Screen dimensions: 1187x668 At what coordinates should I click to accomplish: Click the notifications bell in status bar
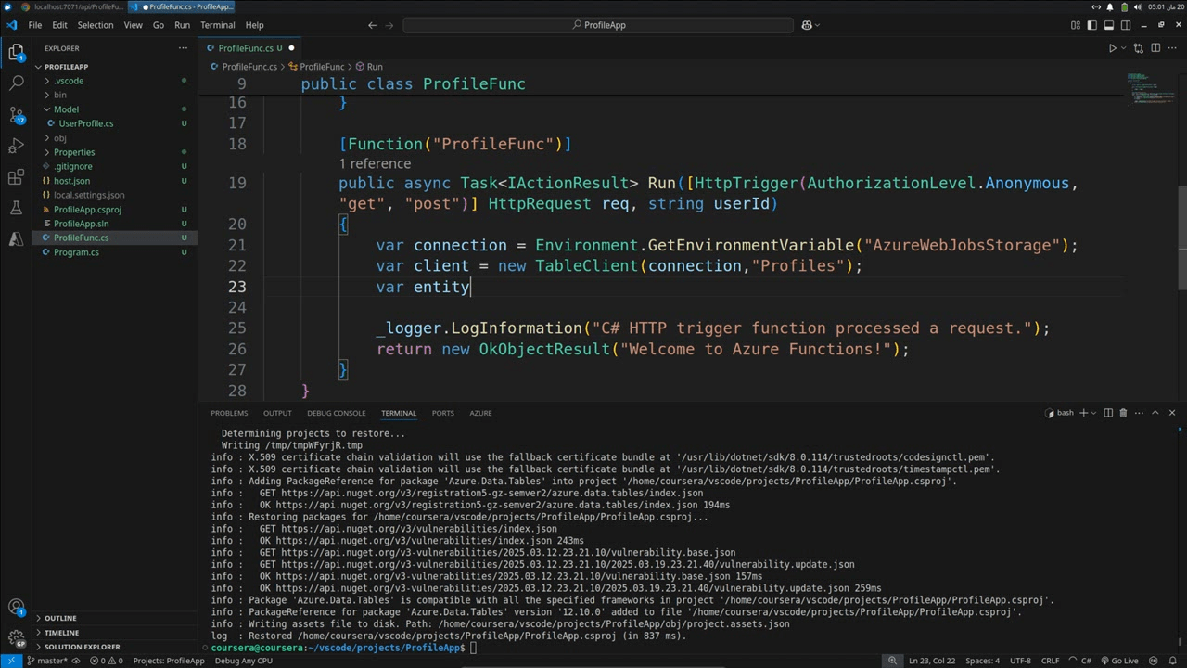(1174, 661)
